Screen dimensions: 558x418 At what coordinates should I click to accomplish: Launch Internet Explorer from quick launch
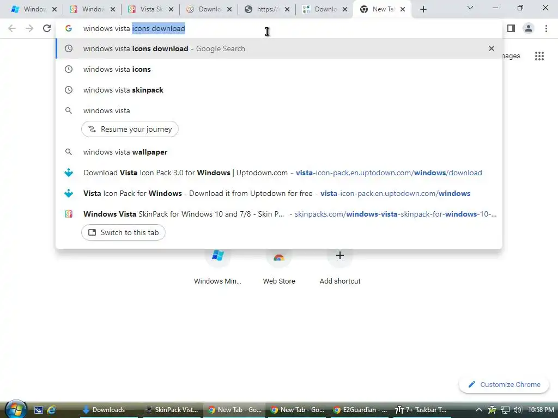coord(52,410)
